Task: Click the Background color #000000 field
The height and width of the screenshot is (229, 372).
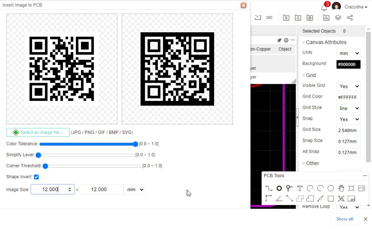Action: tap(348, 64)
